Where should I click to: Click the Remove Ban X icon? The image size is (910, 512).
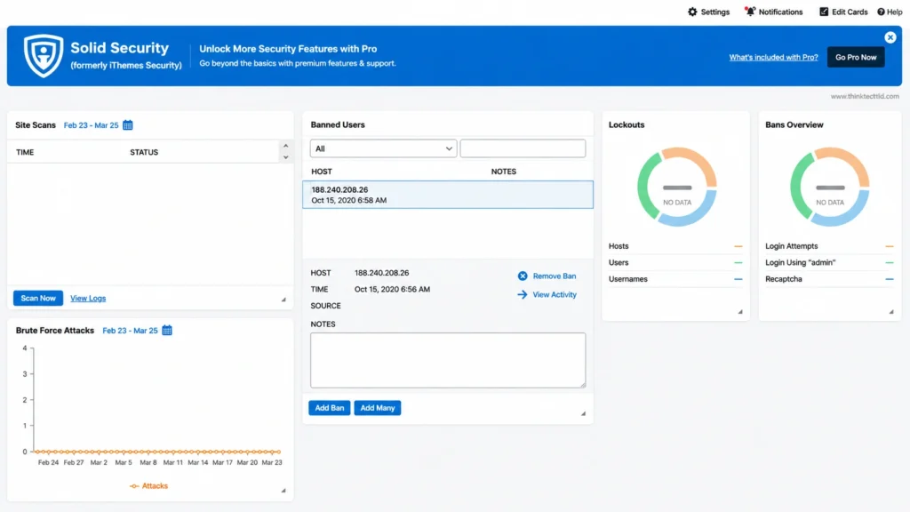coord(523,276)
